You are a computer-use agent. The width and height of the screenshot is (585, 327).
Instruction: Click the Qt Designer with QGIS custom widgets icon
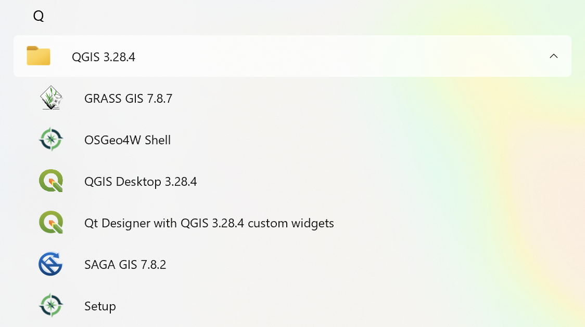pos(50,222)
